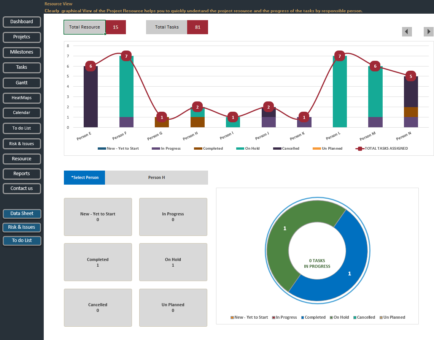Switch to the Projects section
The image size is (434, 340).
[22, 37]
